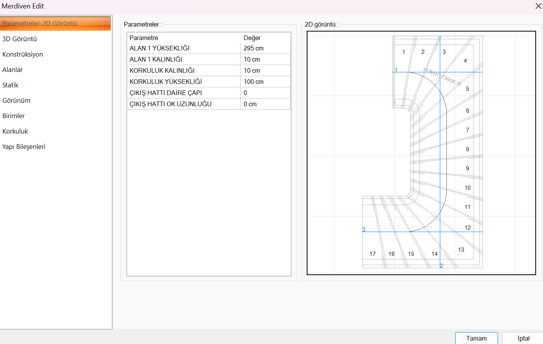Select the ÇIKIŞ HATTI DAİRE ÇAPI value
This screenshot has height=344, width=543.
[266, 93]
